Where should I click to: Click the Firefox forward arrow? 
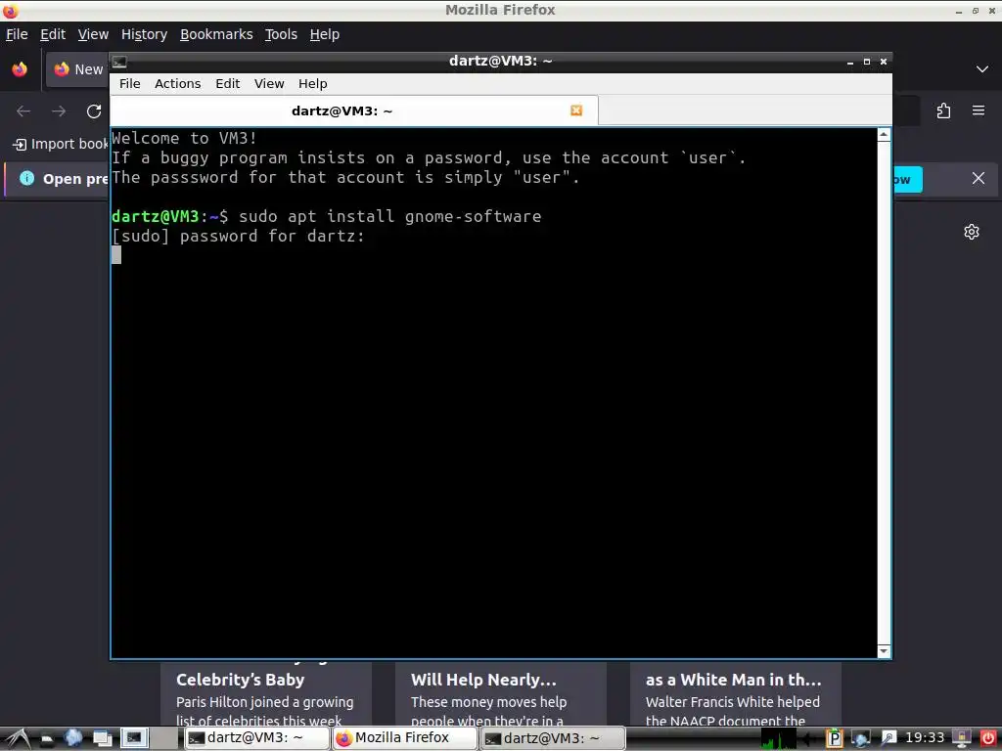[x=59, y=111]
